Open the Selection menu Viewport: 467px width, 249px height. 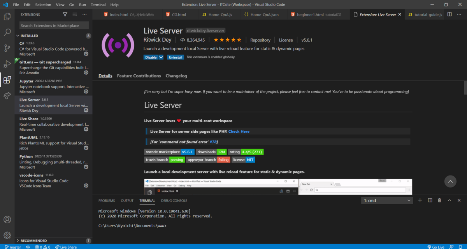pos(43,5)
